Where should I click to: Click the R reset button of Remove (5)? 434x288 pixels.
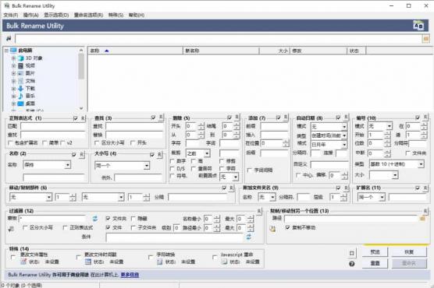pyautogui.click(x=237, y=118)
